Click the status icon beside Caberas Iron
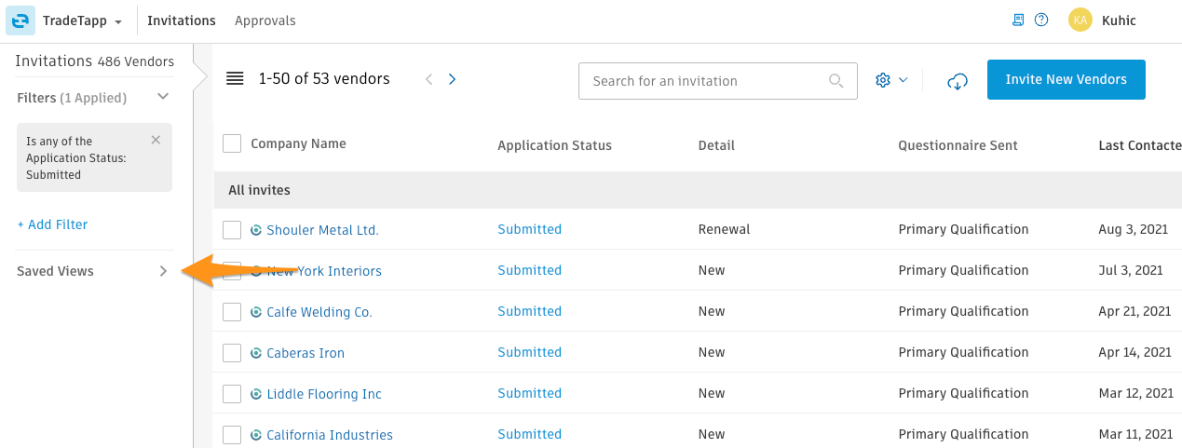 (x=256, y=353)
